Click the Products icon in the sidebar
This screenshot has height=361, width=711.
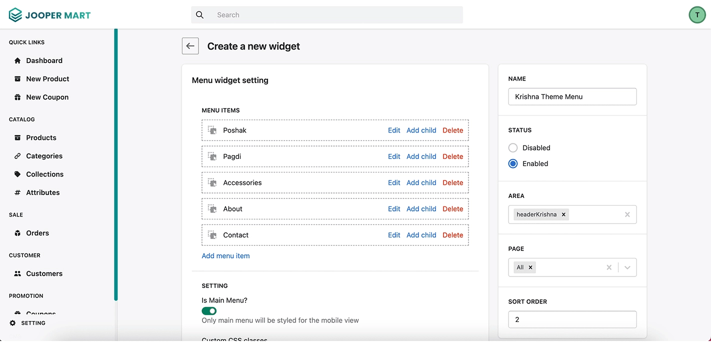(x=17, y=137)
